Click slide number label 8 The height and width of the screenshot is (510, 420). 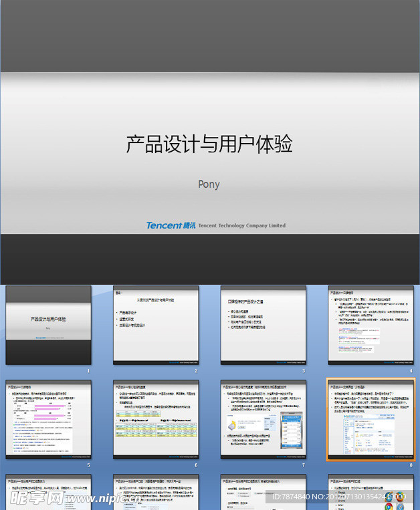tap(411, 465)
